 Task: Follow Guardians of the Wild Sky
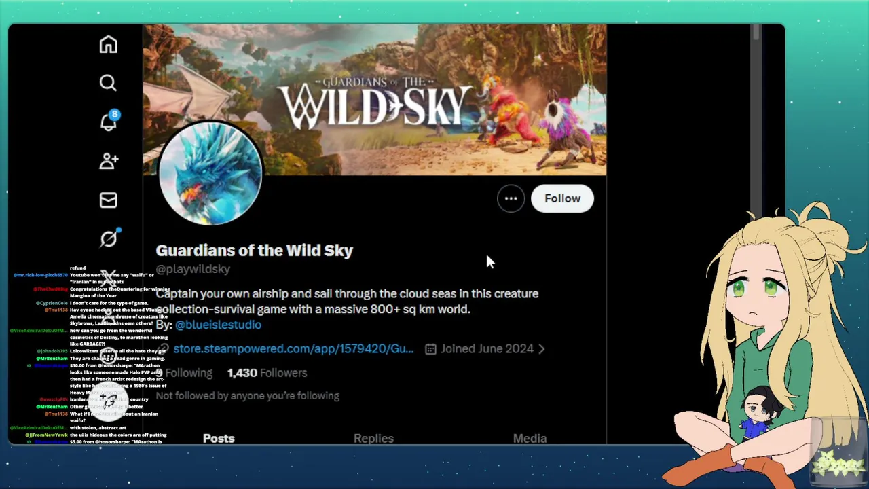[562, 198]
